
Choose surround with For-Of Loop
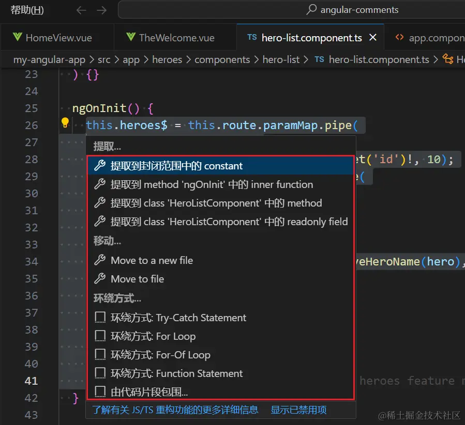(x=220, y=355)
